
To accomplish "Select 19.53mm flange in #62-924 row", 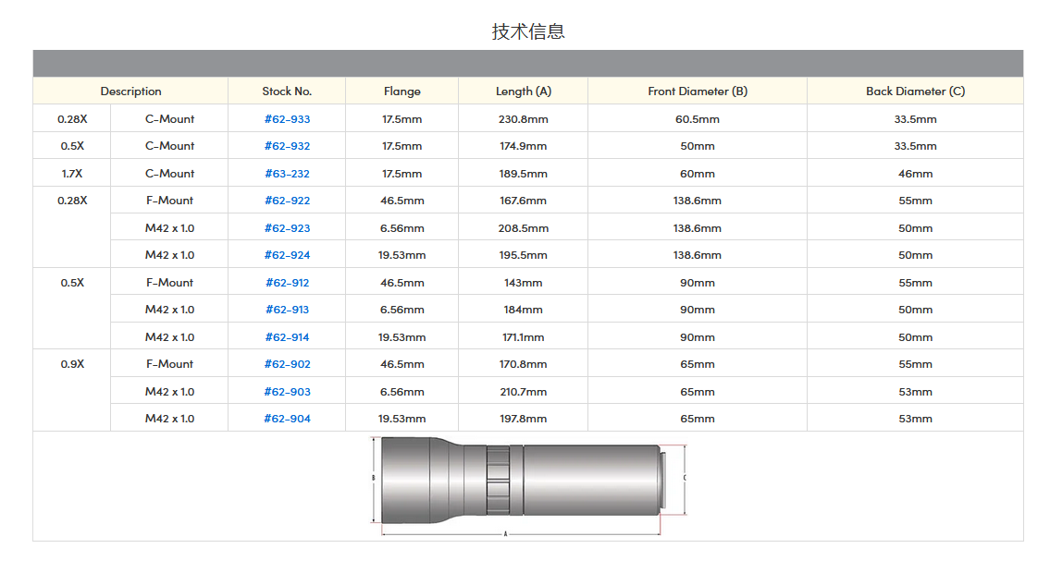I will coord(402,255).
